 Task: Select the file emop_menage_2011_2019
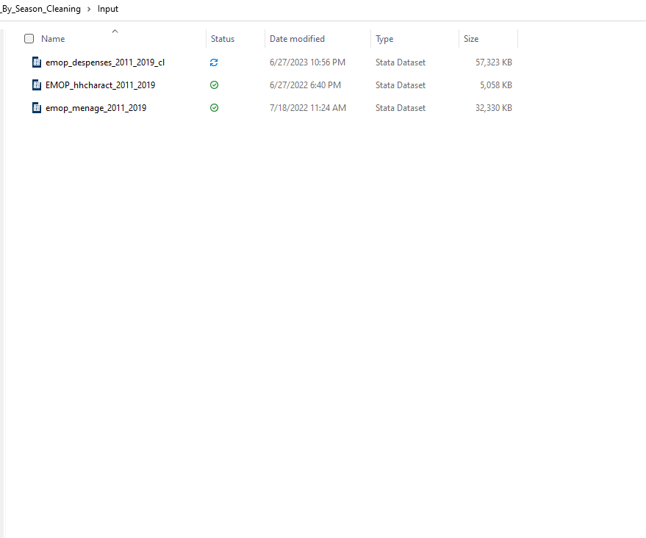(96, 108)
